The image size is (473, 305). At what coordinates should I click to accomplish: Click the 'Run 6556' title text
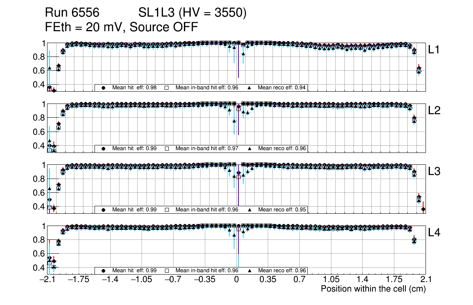pos(72,13)
